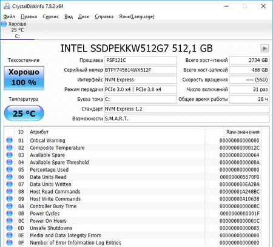Screen dimensions: 273x247
Task: Click the total host writes value 468 GB
Action: (x=249, y=70)
